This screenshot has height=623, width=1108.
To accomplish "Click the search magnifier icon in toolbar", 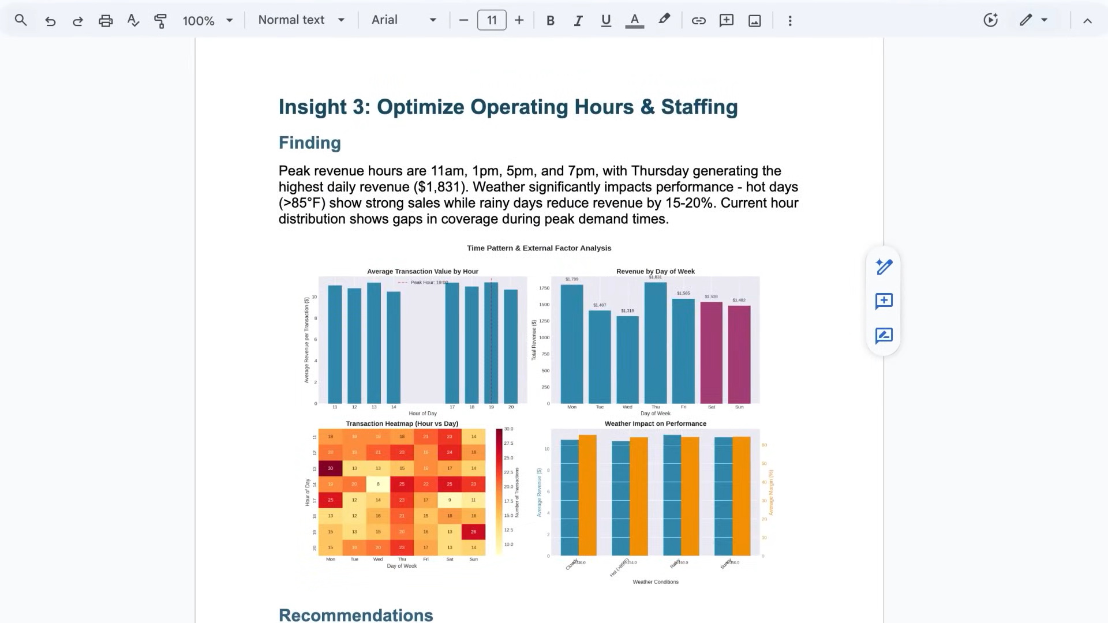I will [x=21, y=20].
